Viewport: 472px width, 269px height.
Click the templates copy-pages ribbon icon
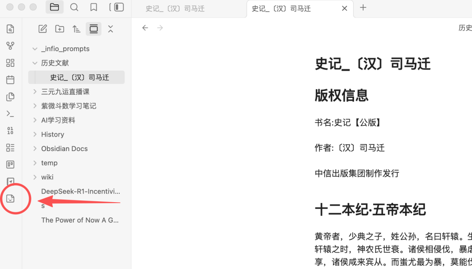(x=10, y=97)
